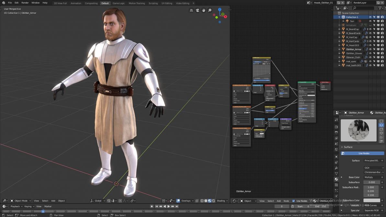Screen dimensions: 386x217
Task: Hide the Sun object in outliner
Action: pyautogui.click(x=370, y=21)
